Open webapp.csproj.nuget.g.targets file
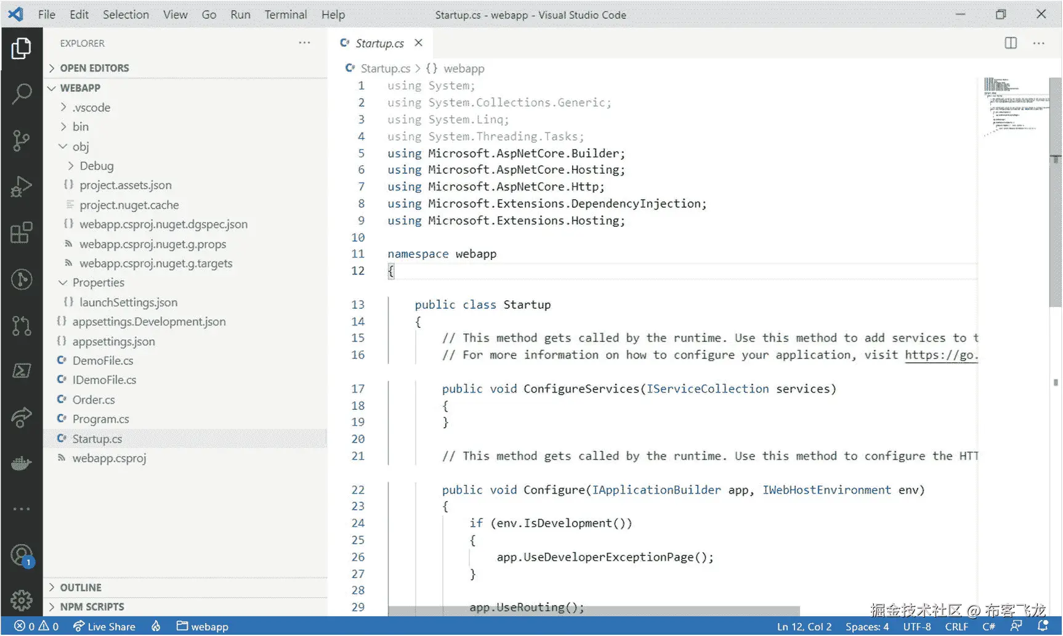 [185, 263]
